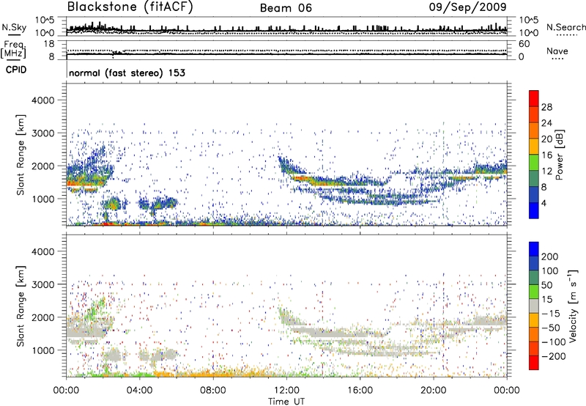Click the N.Sky legend label

click(x=14, y=27)
